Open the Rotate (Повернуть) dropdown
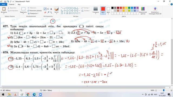173x97 pixels. 33,13
